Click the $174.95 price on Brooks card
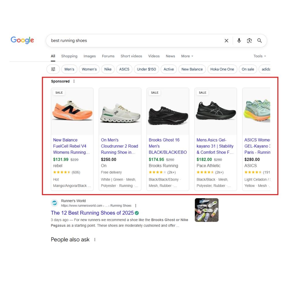Viewport: 288px width, 288px height. (156, 160)
